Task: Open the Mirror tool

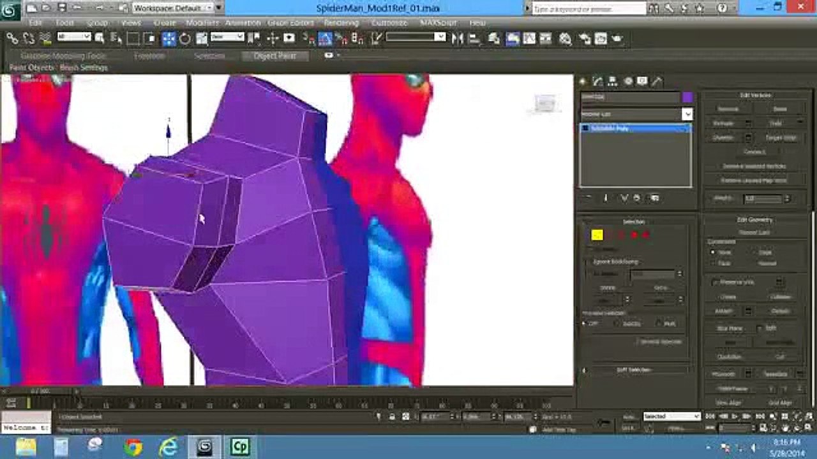Action: pos(457,38)
